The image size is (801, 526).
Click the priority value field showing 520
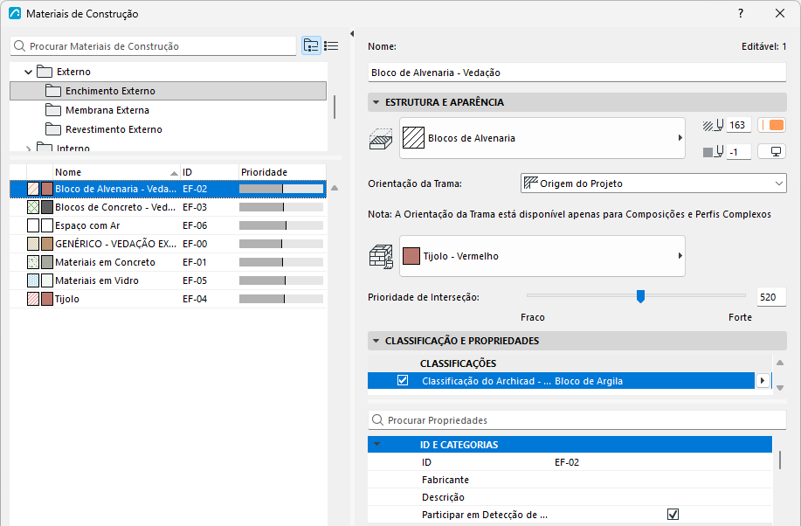click(x=770, y=297)
